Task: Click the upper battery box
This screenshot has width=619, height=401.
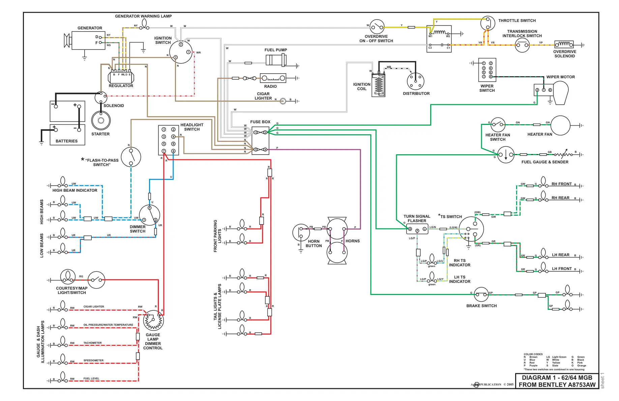Action: point(67,111)
